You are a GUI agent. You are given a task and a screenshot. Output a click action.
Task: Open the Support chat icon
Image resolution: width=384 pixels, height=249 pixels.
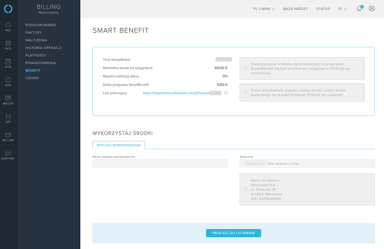(x=8, y=155)
